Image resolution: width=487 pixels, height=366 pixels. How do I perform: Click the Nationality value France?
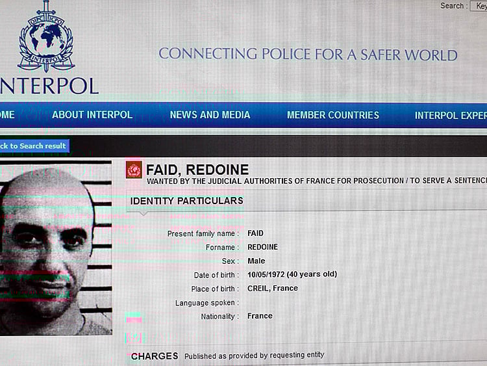[260, 316]
